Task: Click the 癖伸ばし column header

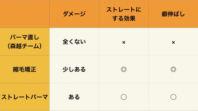Action: click(x=173, y=14)
